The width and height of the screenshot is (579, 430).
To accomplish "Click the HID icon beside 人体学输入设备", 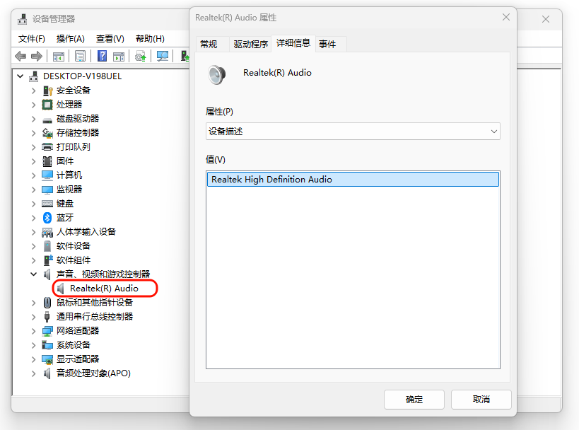I will tap(47, 233).
